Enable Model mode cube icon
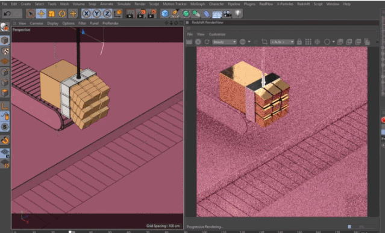The image size is (385, 233). point(5,40)
